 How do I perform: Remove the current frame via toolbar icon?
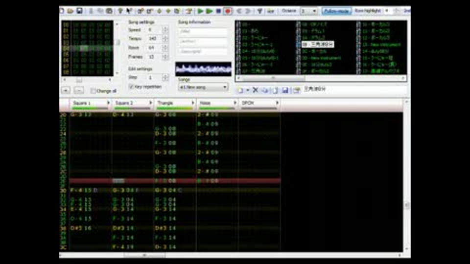click(149, 11)
